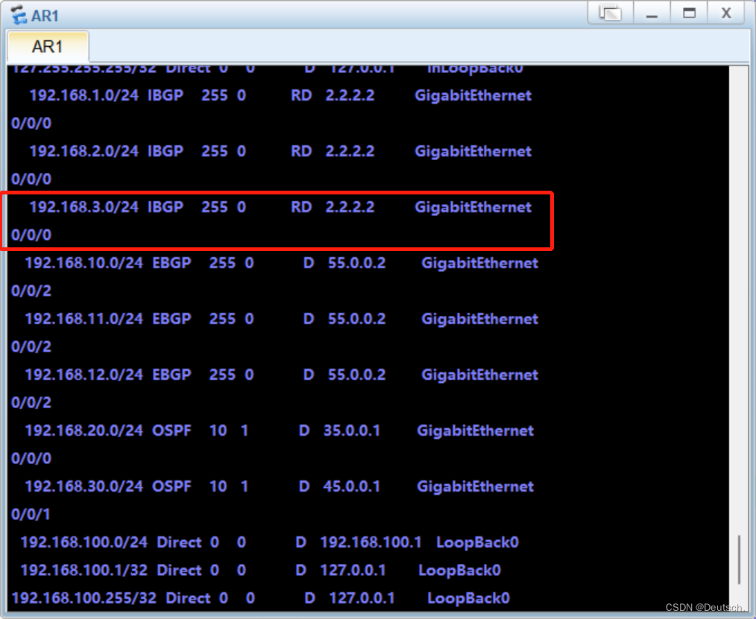
Task: Click 0/0/2 interface number under 192.168.10.0/24
Action: pos(31,291)
